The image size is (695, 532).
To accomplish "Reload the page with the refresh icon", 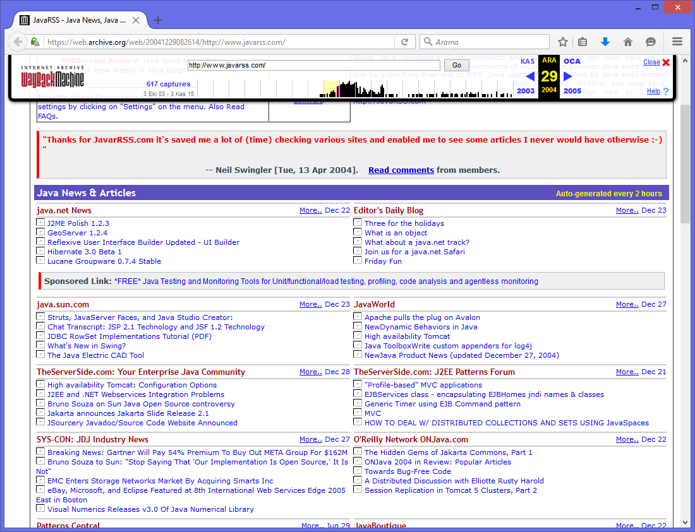I will (x=404, y=42).
